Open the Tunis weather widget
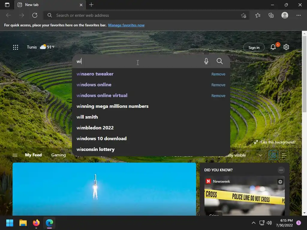The height and width of the screenshot is (230, 307). coord(41,47)
